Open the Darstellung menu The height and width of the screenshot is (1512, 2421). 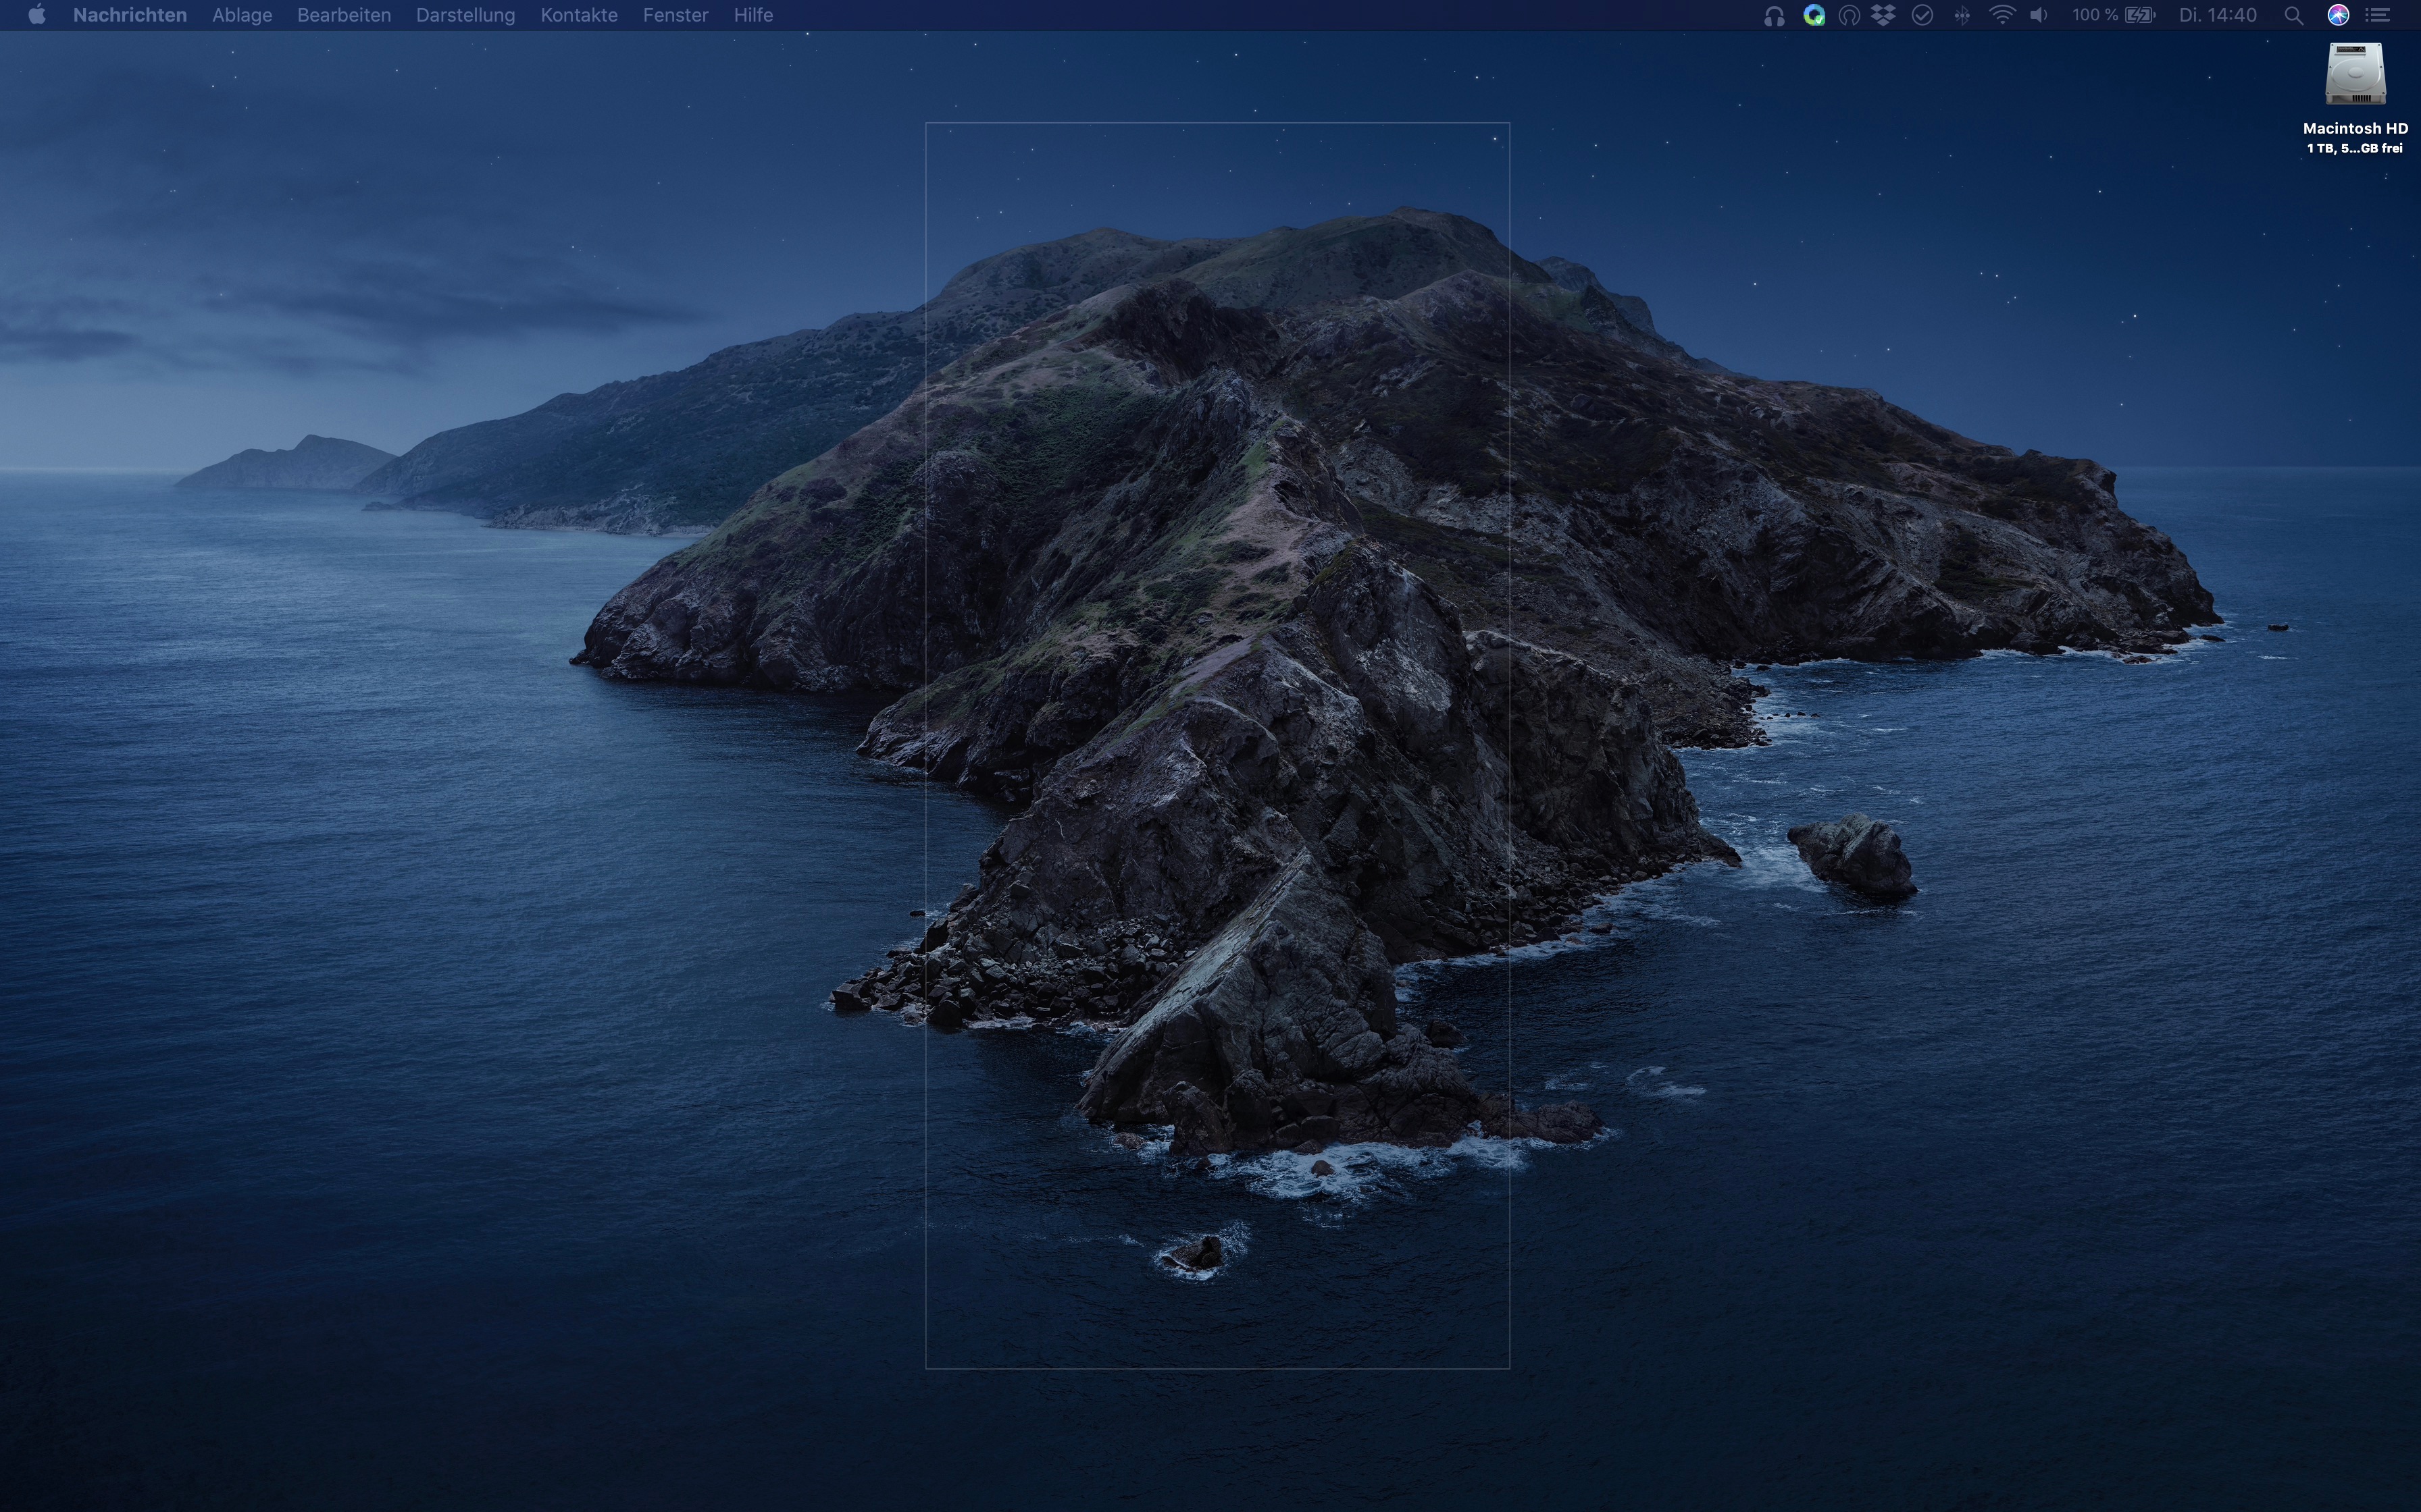pyautogui.click(x=465, y=15)
